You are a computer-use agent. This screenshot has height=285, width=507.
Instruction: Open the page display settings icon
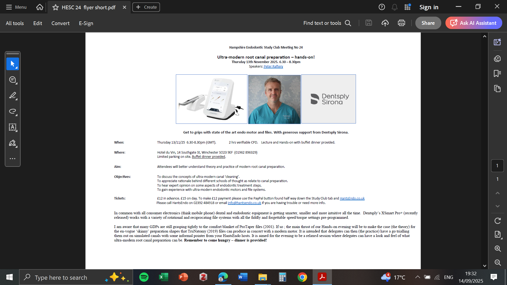click(x=497, y=234)
